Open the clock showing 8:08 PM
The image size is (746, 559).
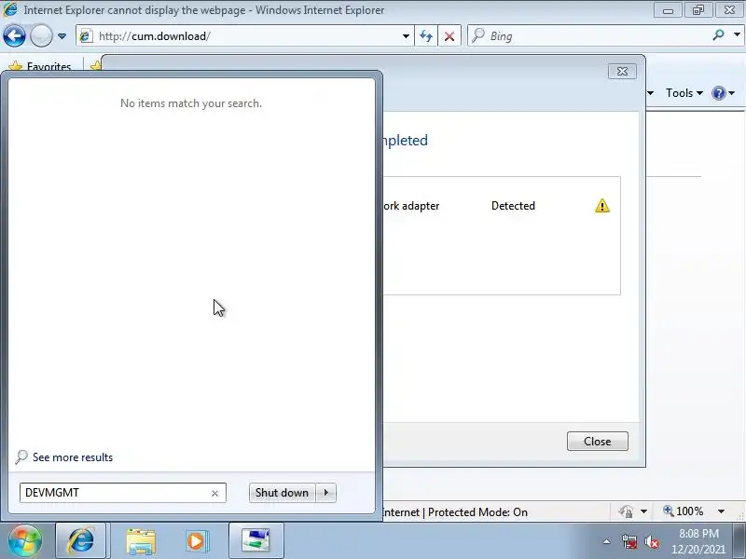698,541
